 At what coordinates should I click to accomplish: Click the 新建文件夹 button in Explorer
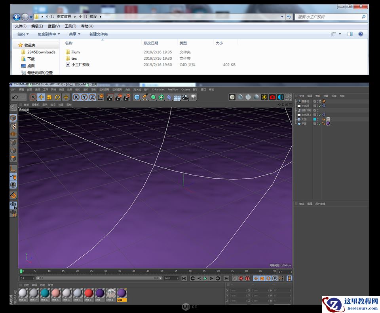click(x=98, y=34)
